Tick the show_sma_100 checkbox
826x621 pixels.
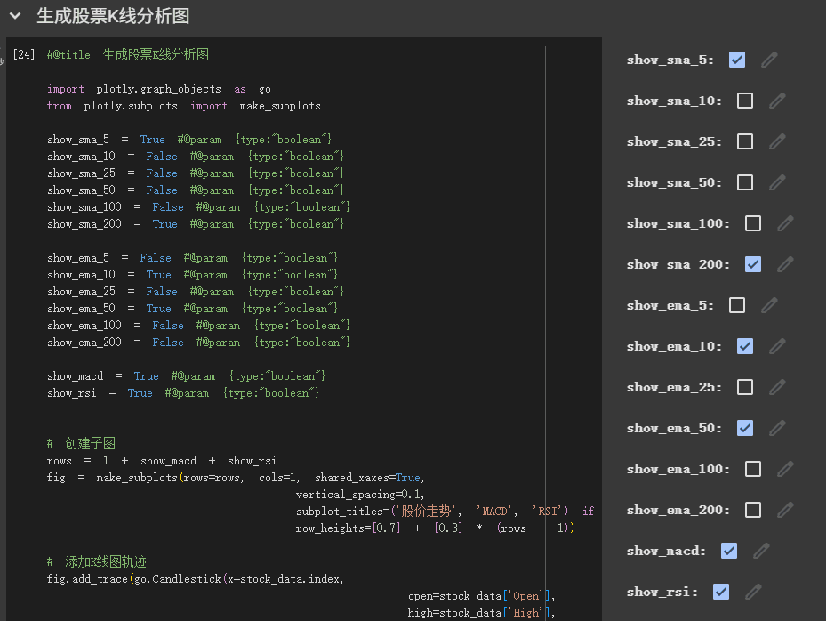[x=753, y=223]
